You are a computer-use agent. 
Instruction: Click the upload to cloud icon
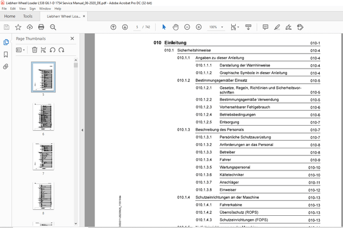point(30,27)
